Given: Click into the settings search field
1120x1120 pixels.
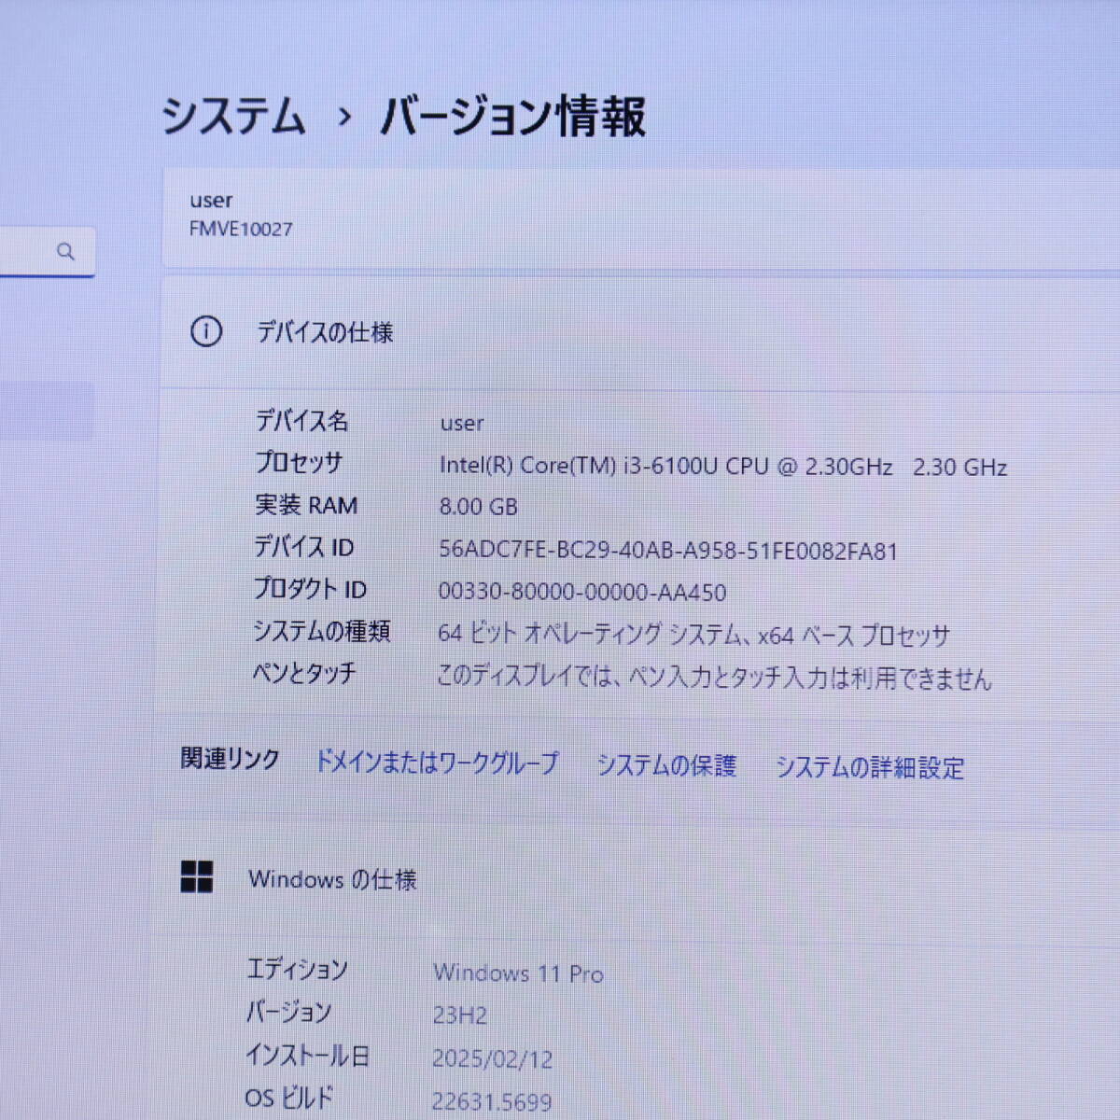Looking at the screenshot, I should coord(47,251).
